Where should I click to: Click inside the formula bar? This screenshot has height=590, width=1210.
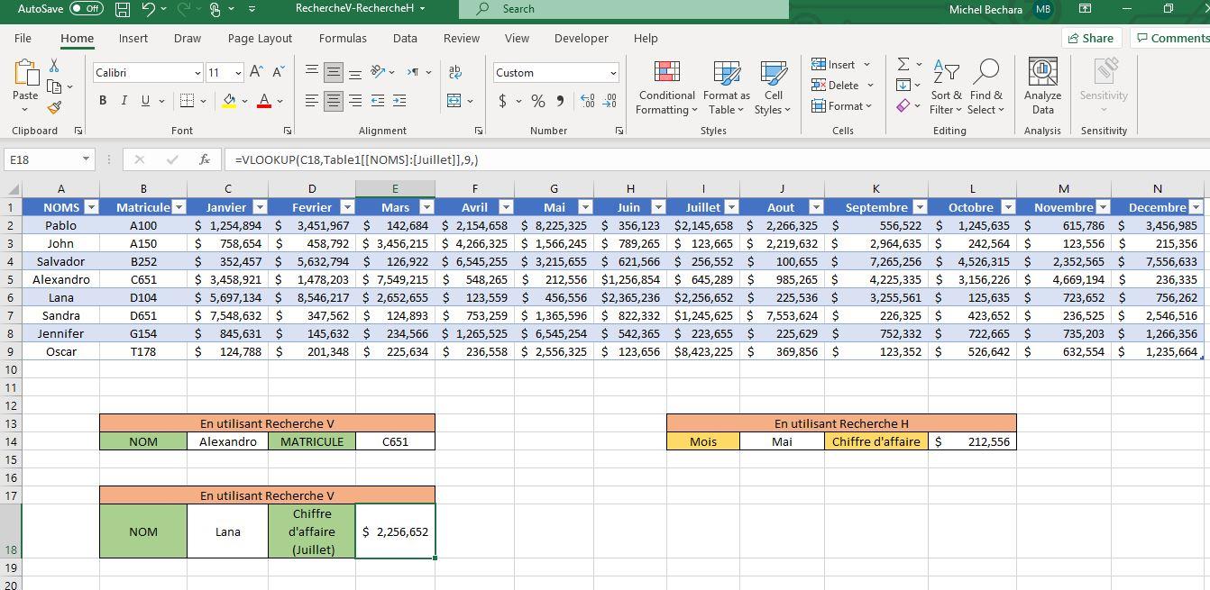click(x=717, y=159)
